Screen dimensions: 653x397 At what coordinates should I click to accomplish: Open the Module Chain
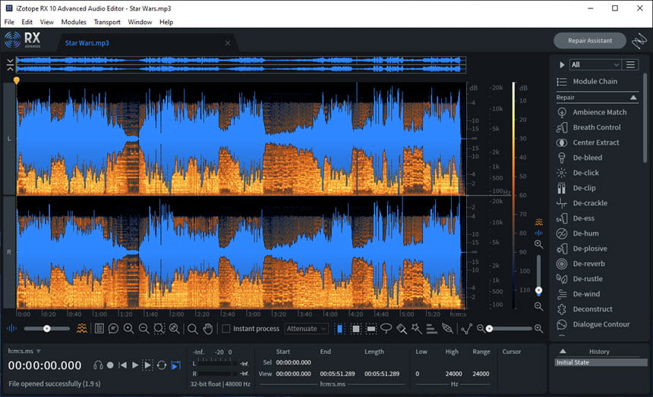(x=587, y=82)
